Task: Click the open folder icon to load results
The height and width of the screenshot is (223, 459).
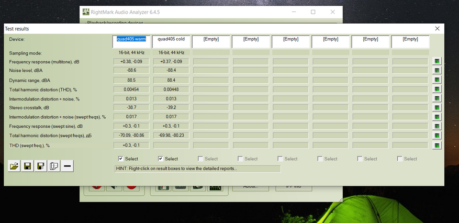Action: (14, 166)
